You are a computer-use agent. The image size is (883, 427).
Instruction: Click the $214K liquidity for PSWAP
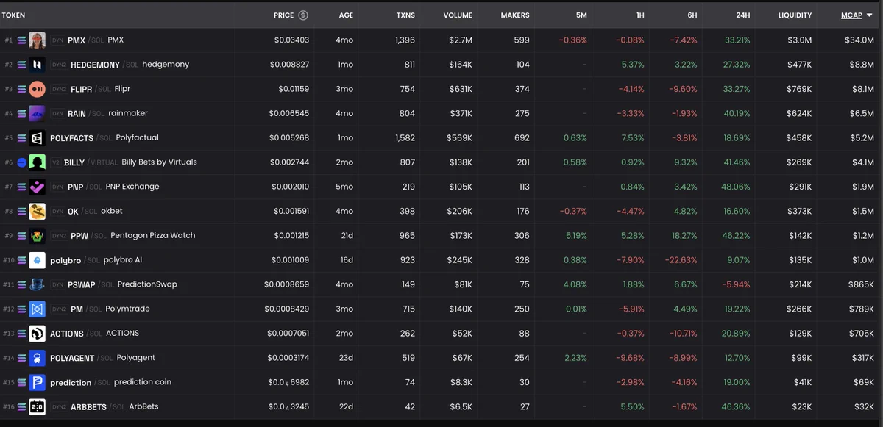tap(798, 284)
